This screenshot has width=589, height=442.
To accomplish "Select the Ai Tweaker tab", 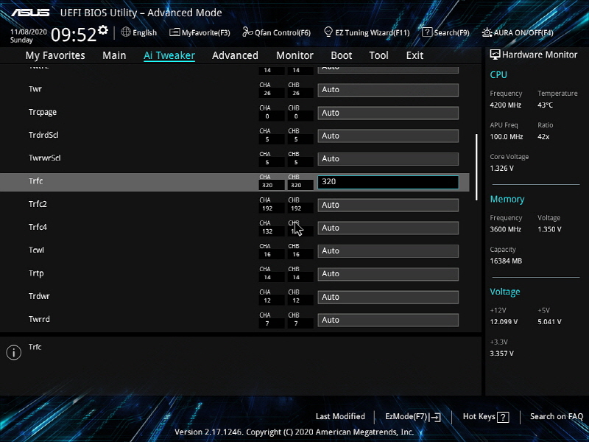I will click(x=169, y=55).
